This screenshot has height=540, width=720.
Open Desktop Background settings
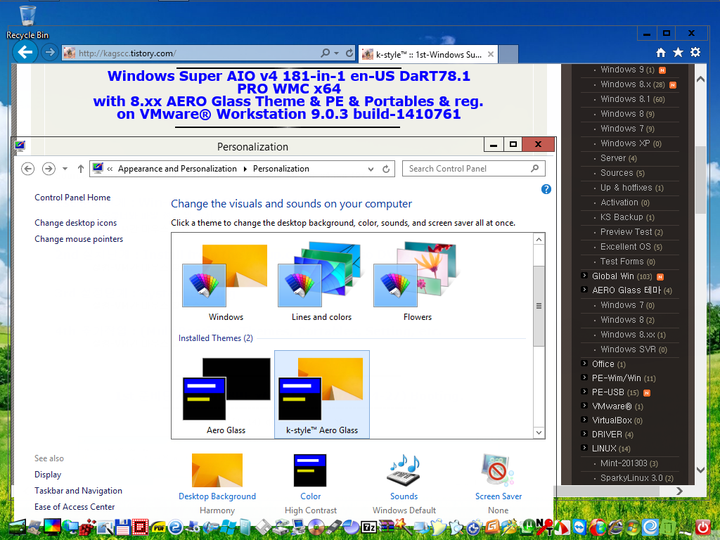[x=217, y=496]
